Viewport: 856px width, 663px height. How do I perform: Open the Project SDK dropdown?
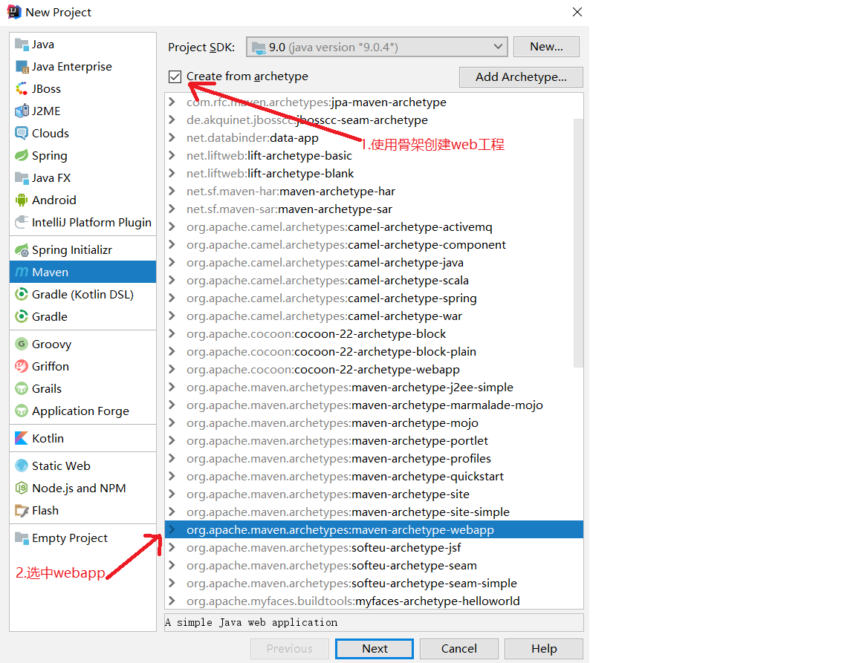(x=377, y=47)
